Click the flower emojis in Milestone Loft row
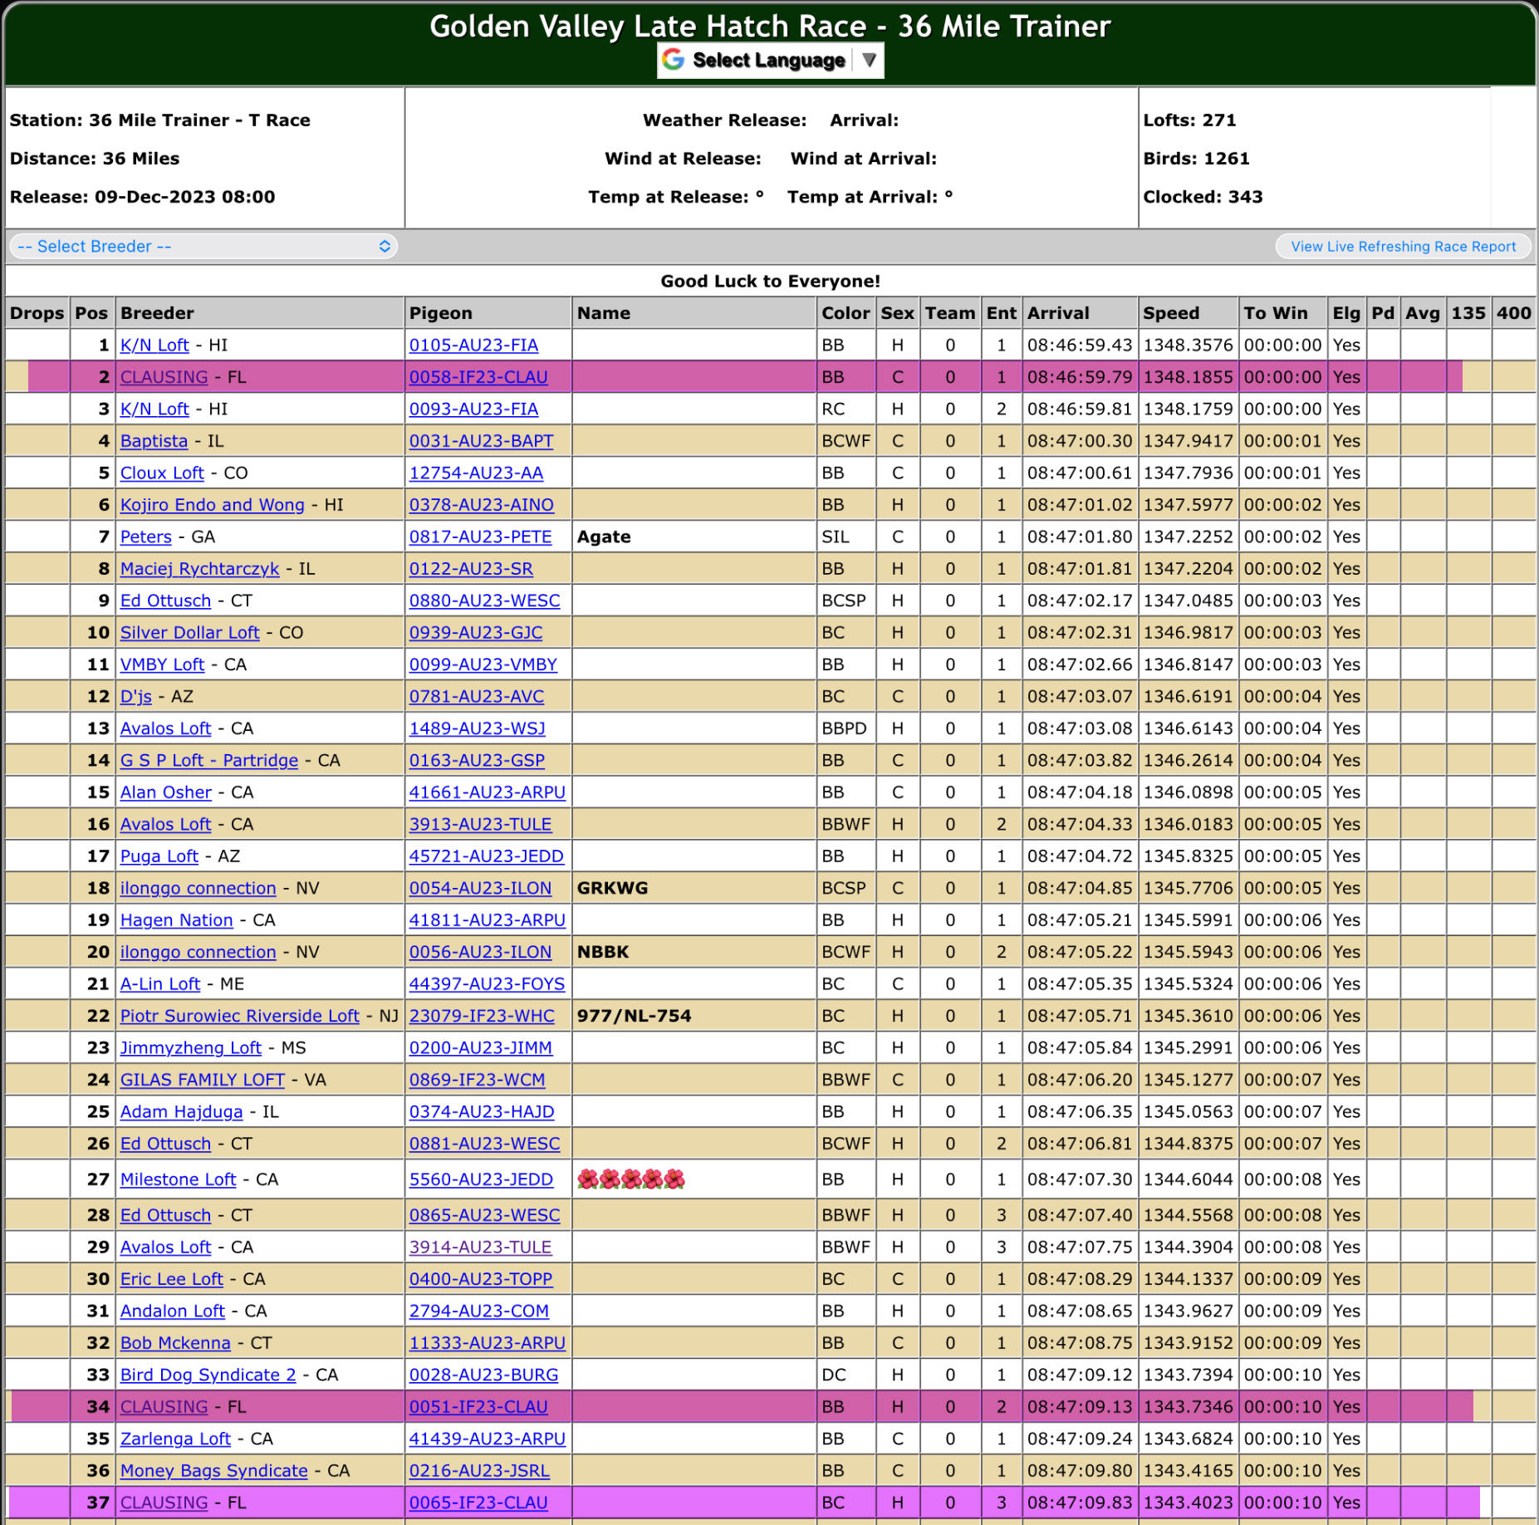Screen dimensions: 1539x1525 coord(631,1179)
